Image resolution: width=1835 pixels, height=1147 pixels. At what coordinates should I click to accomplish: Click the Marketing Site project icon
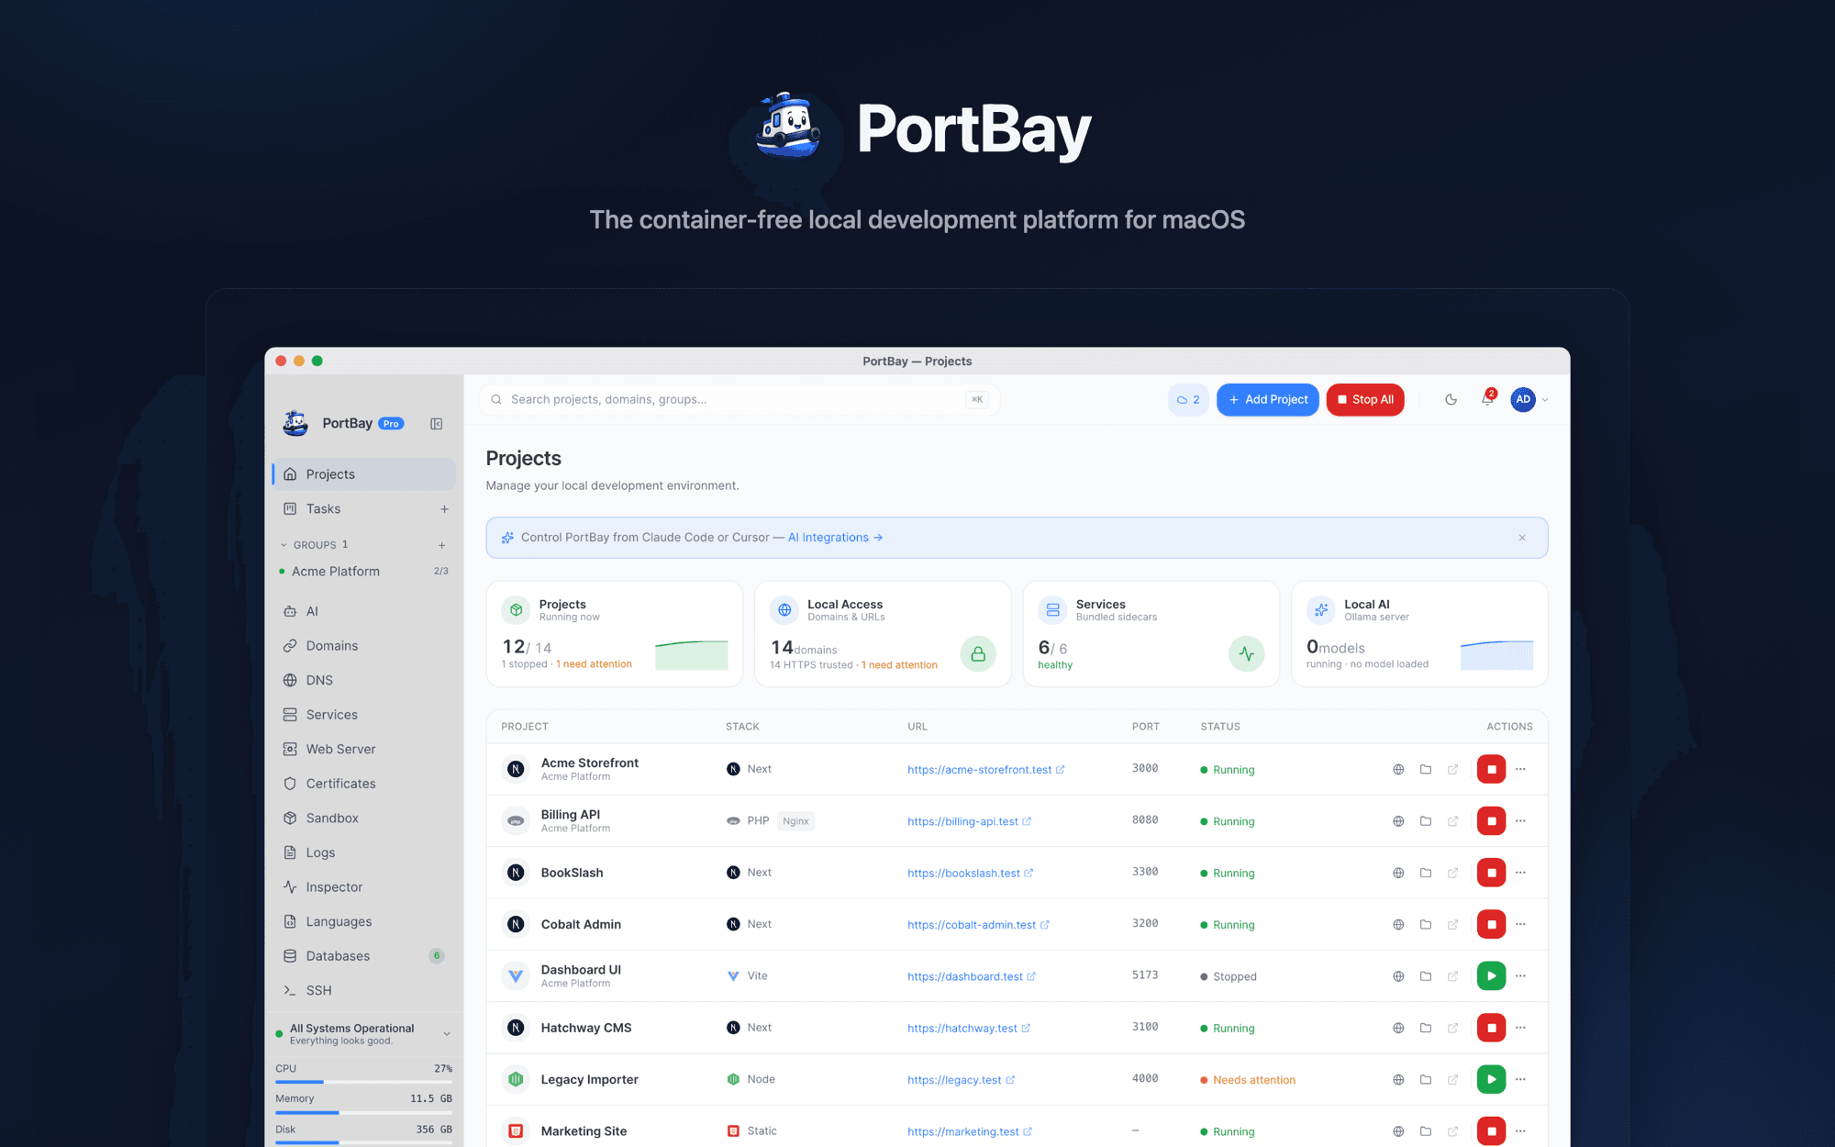(516, 1131)
